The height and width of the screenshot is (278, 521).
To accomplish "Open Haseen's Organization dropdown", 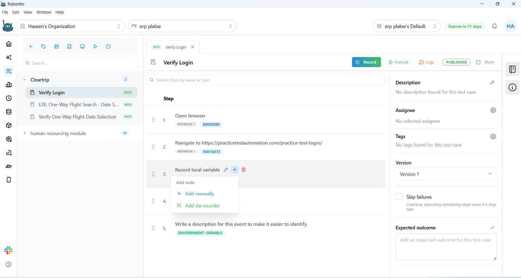I will [x=71, y=26].
